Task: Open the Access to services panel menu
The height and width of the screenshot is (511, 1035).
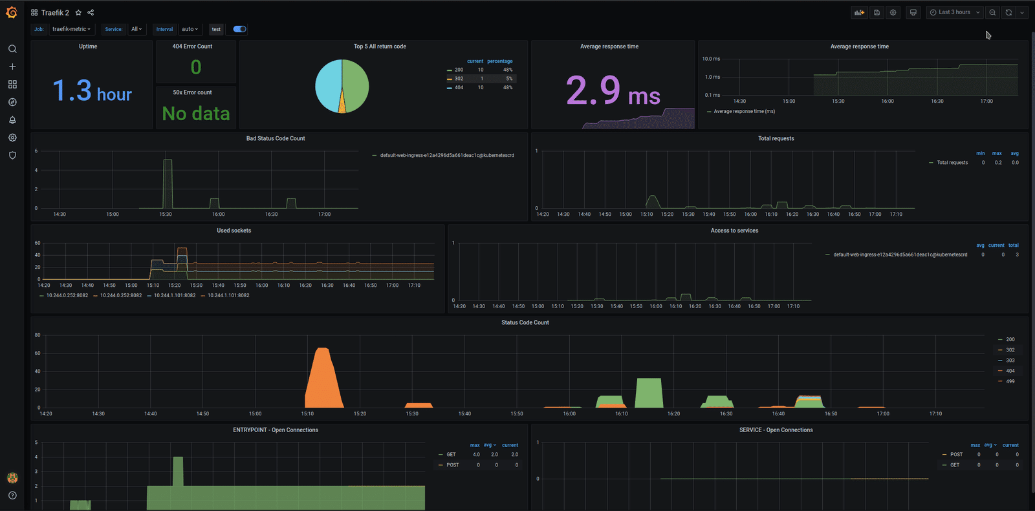Action: point(735,231)
